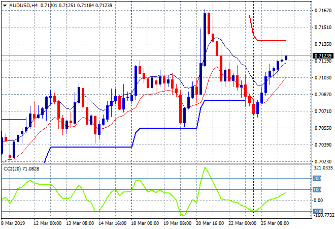The image size is (335, 229).
Task: Click the time label 19 Mar 08:00
Action: (178, 223)
